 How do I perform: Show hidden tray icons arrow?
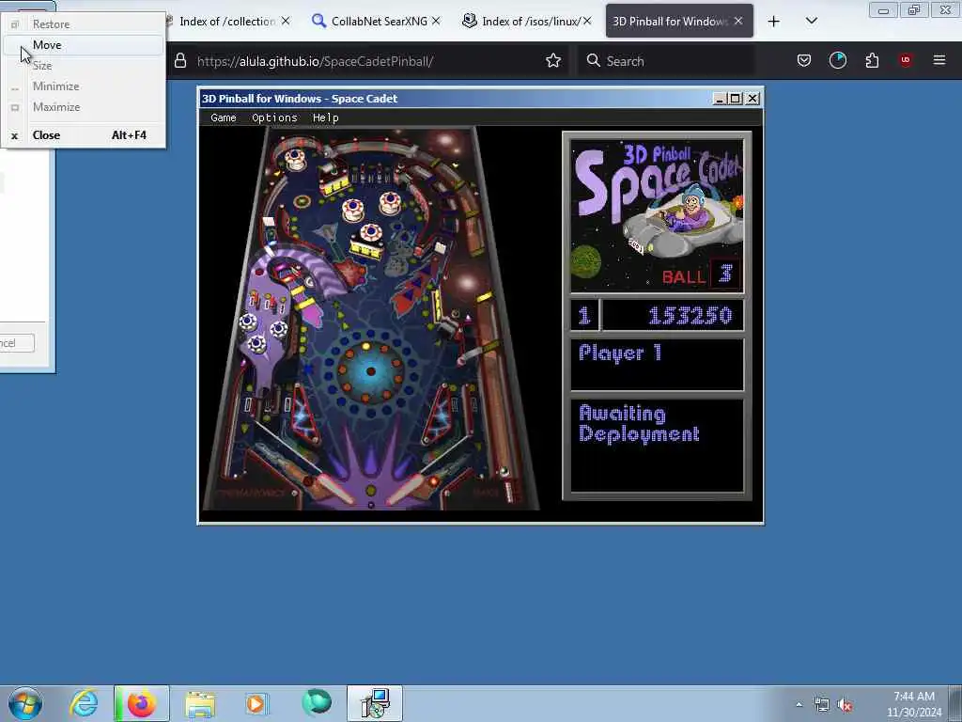click(799, 704)
